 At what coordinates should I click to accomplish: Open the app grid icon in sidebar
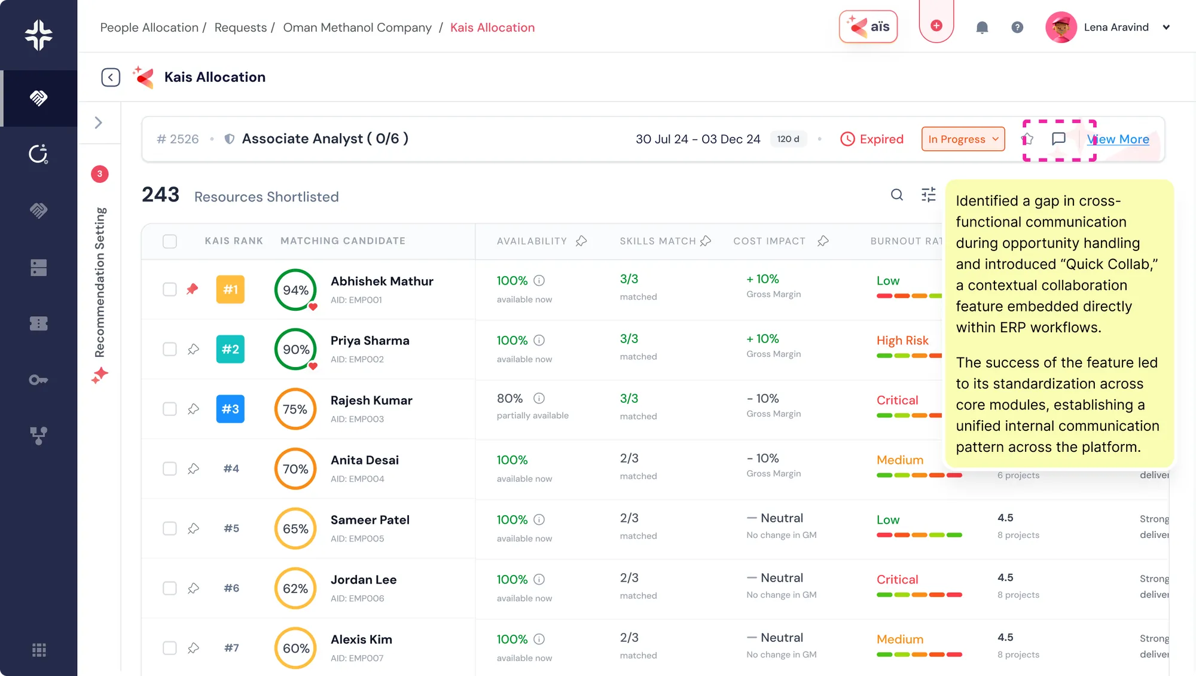(39, 650)
